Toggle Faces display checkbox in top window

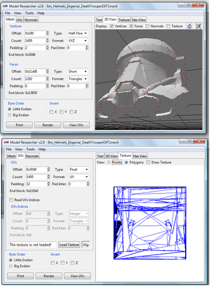131,26
